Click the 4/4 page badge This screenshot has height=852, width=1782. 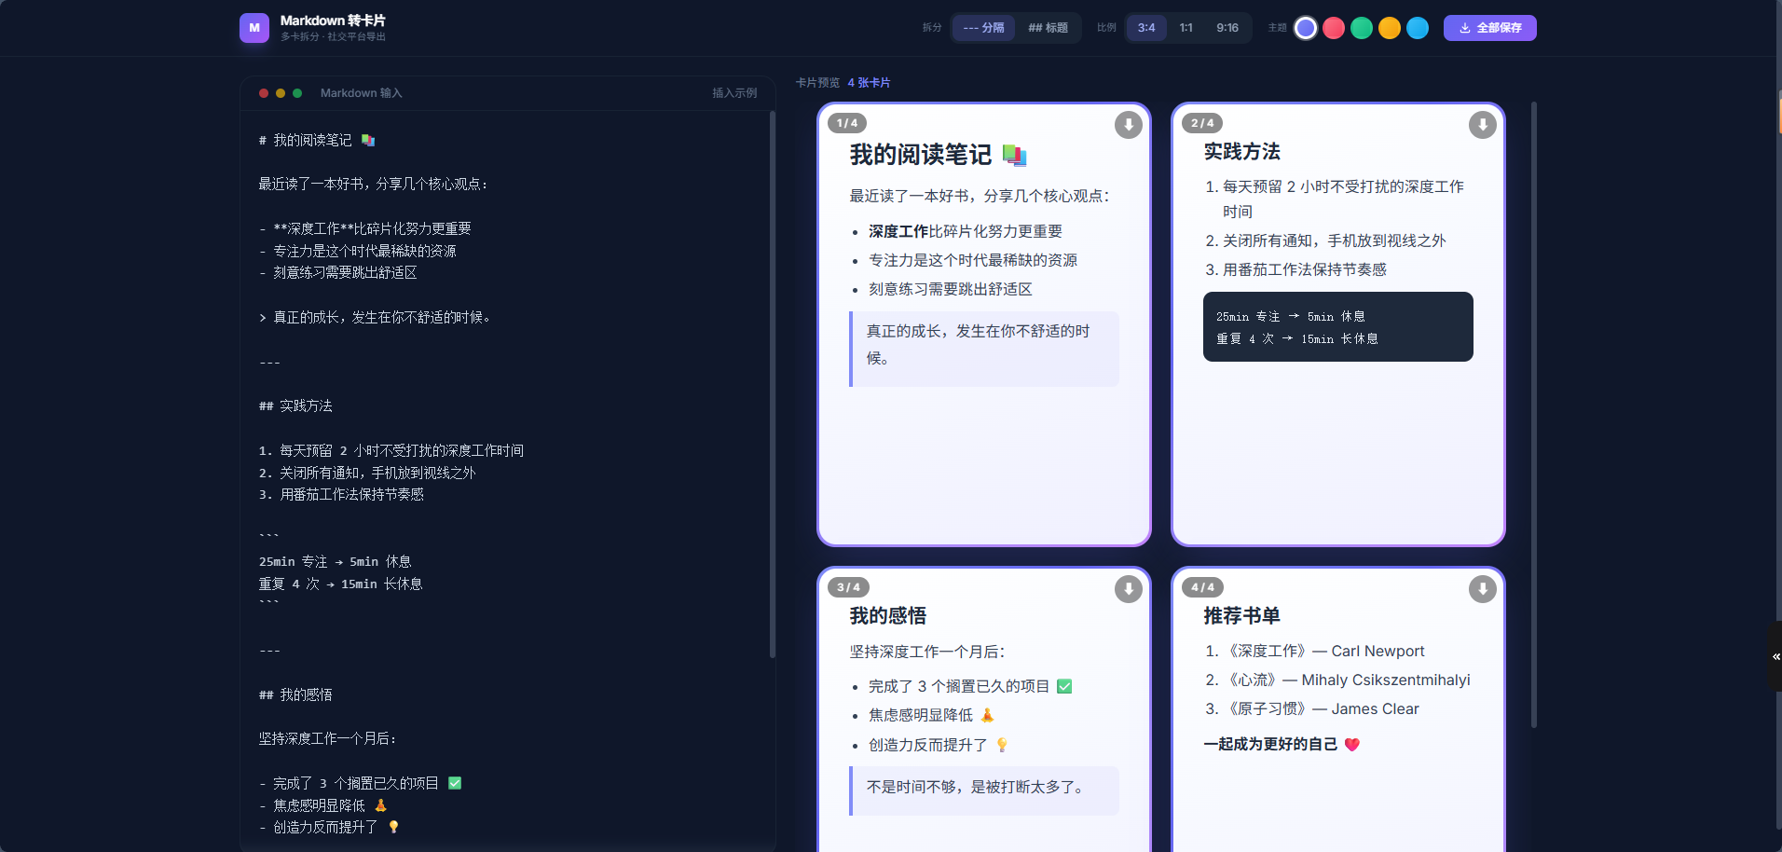[1202, 587]
